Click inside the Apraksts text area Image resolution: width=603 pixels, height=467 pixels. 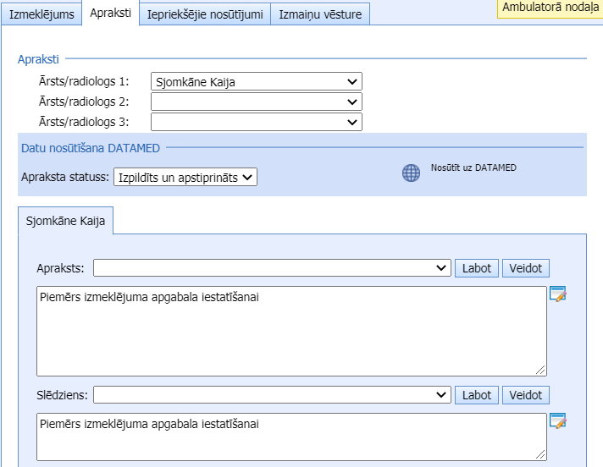pos(291,331)
